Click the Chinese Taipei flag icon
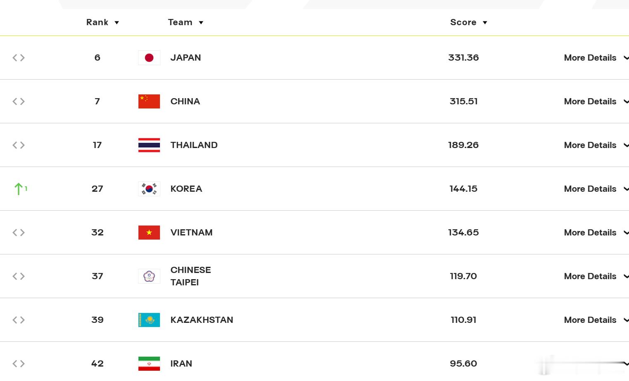The width and height of the screenshot is (629, 381). click(x=149, y=276)
